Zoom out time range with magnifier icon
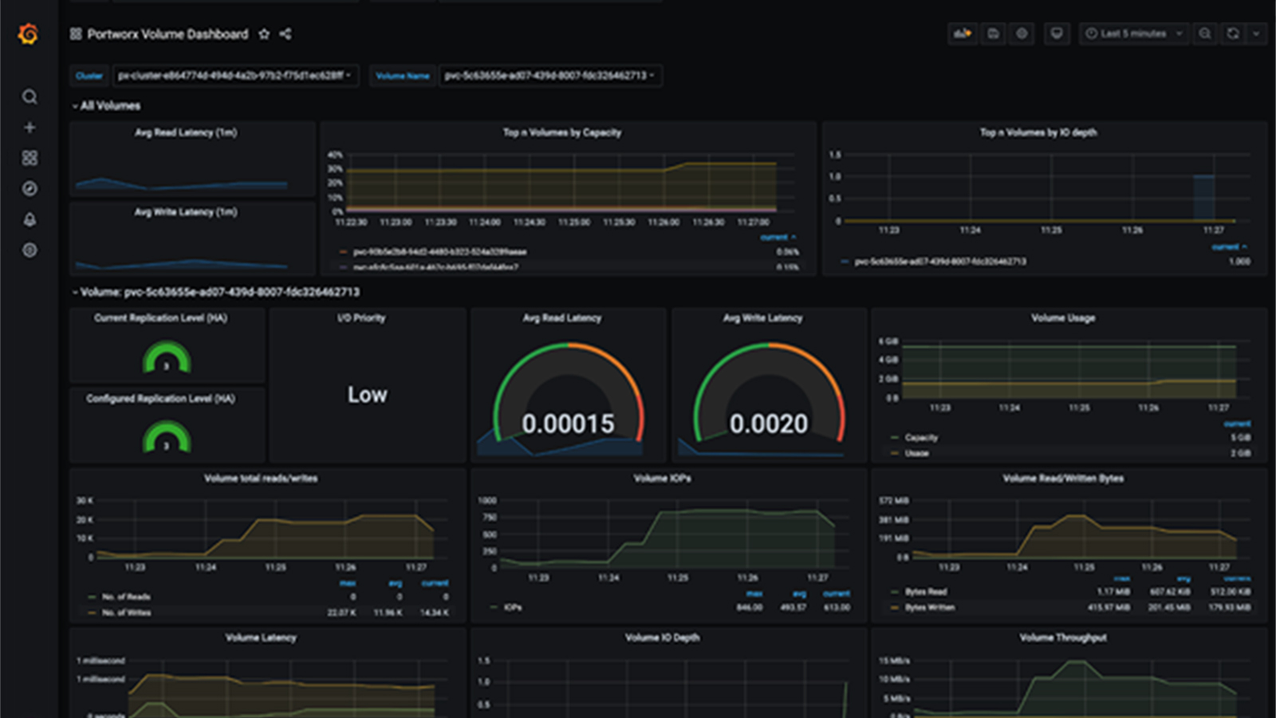Viewport: 1276px width, 718px height. (x=1205, y=34)
